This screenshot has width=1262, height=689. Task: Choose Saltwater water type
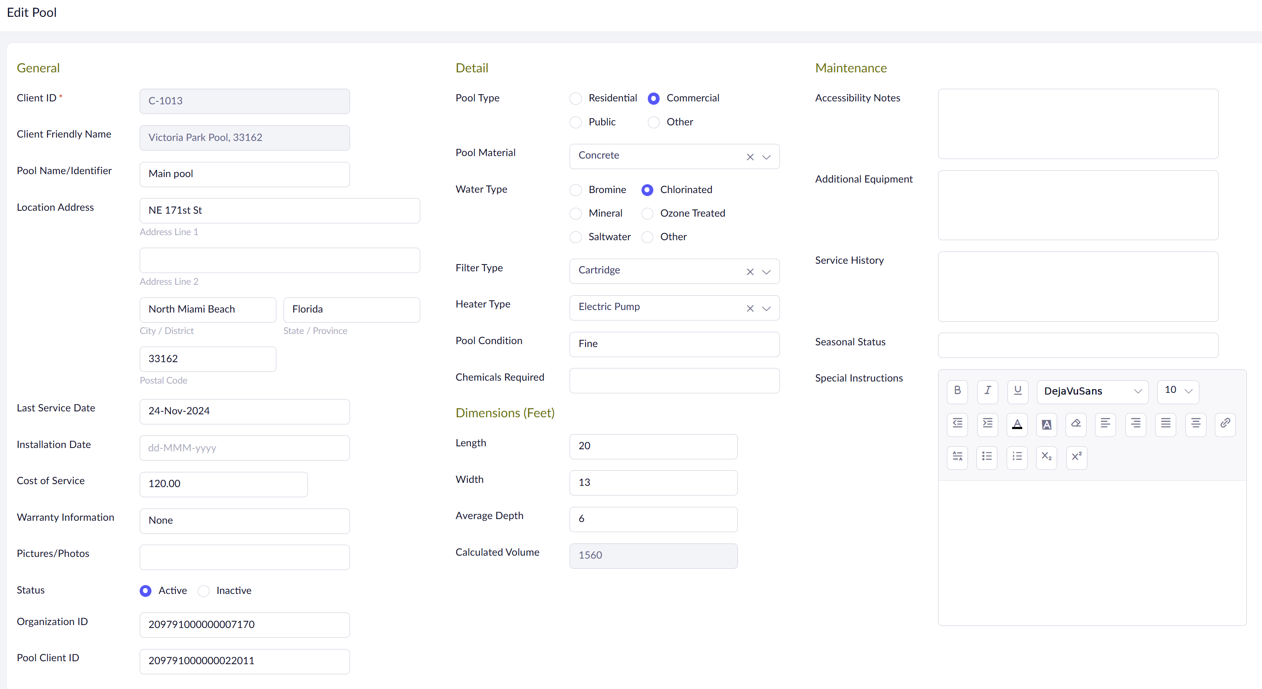coord(575,237)
